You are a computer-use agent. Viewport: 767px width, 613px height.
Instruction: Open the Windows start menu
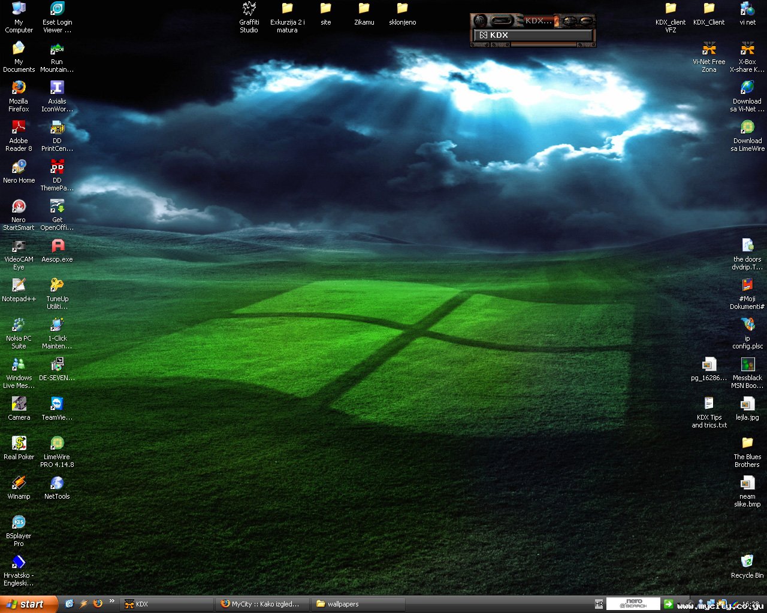tap(29, 604)
